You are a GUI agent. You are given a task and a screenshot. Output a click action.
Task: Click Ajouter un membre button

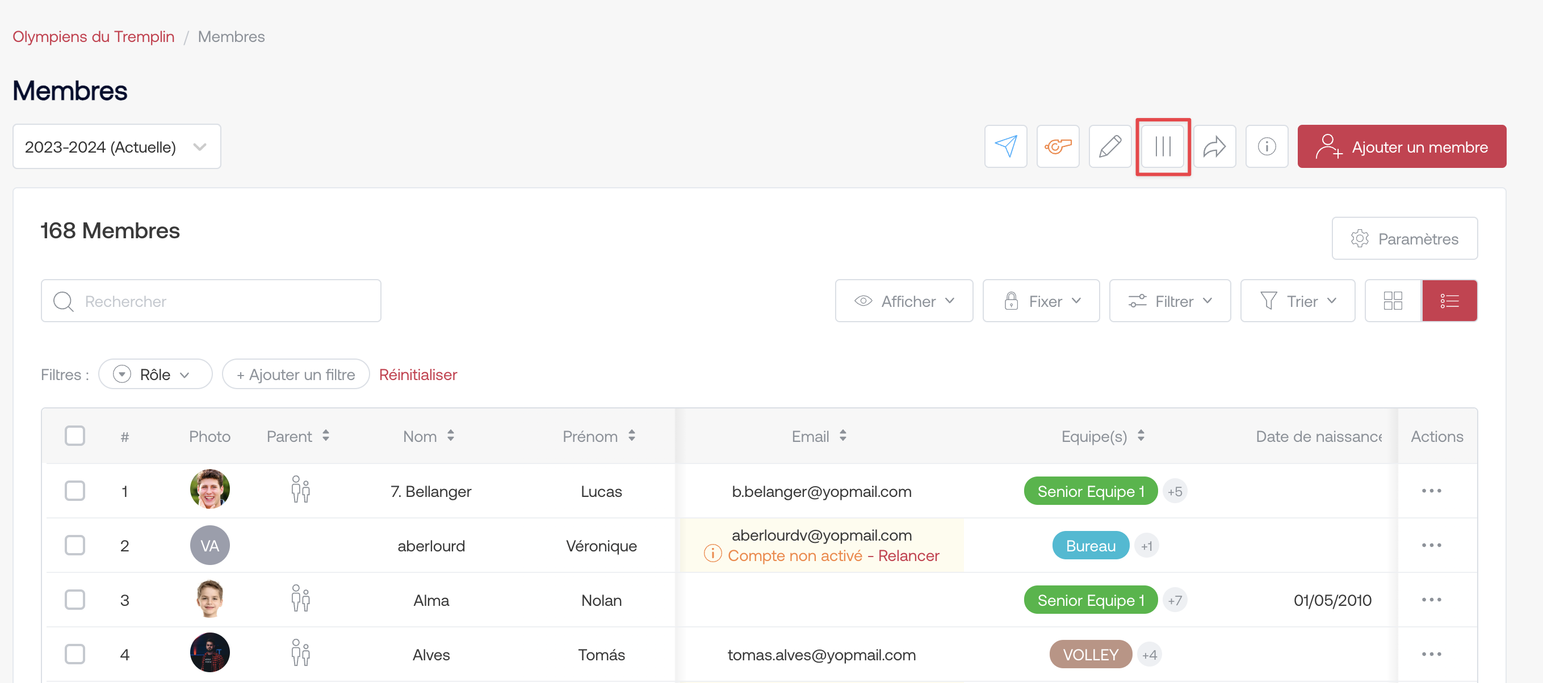coord(1401,147)
